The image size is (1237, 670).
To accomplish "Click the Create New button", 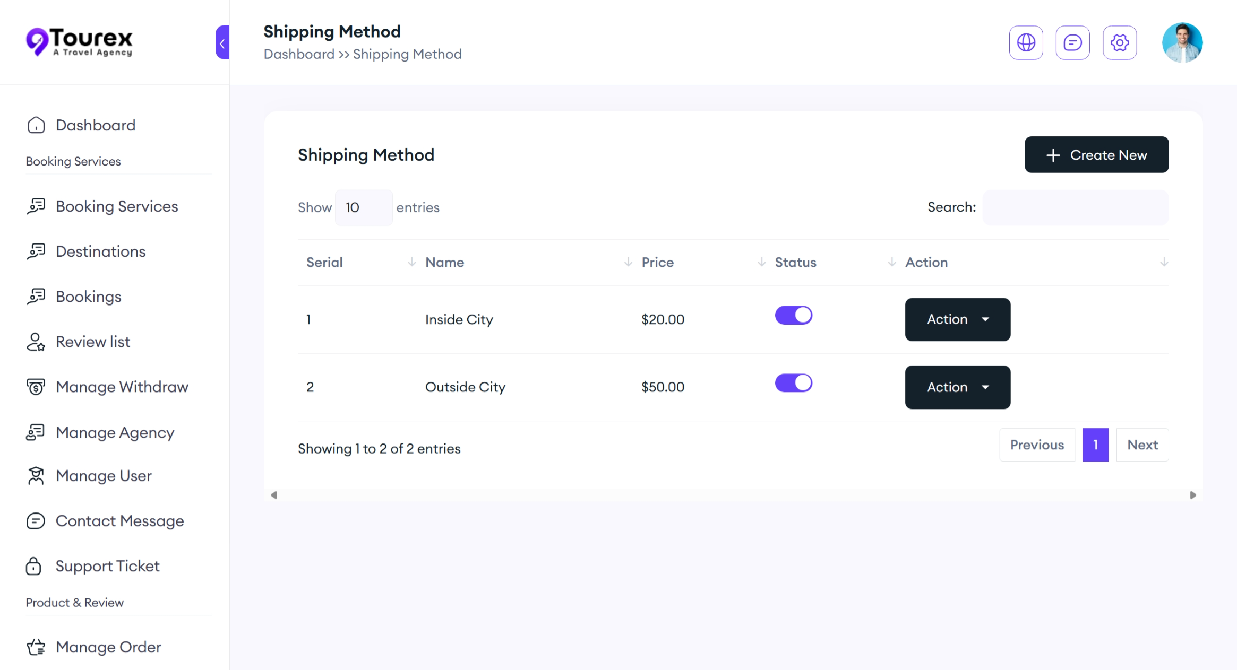I will tap(1096, 155).
